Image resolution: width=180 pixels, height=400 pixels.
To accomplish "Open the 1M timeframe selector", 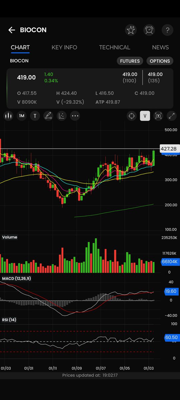I will click(x=22, y=116).
